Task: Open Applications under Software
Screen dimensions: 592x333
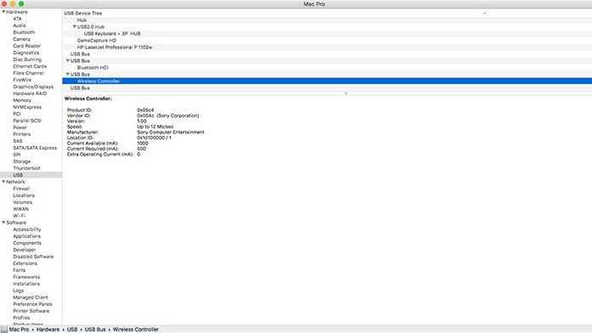Action: [27, 236]
